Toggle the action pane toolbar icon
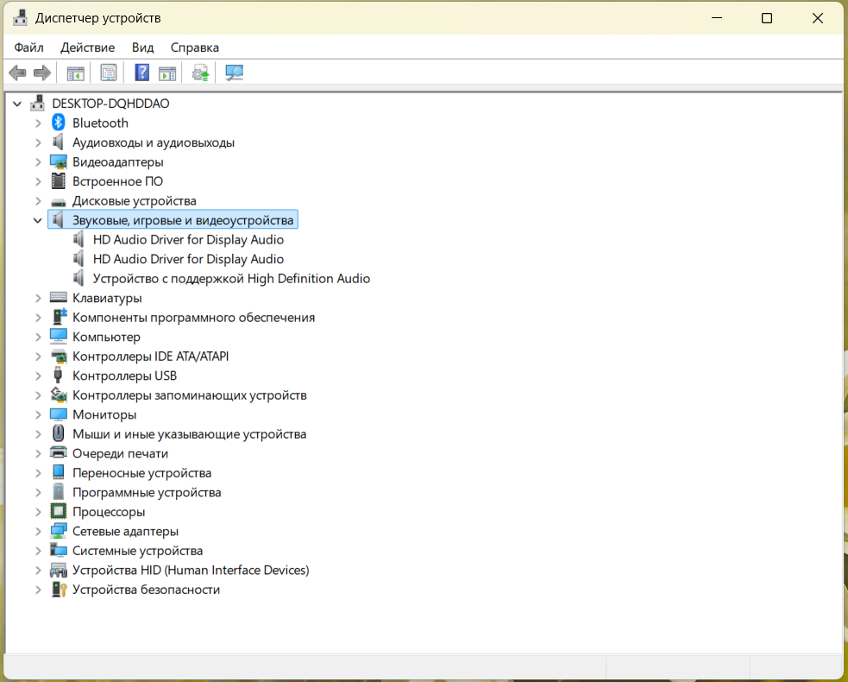Screen dimensions: 848x682 click(x=167, y=73)
